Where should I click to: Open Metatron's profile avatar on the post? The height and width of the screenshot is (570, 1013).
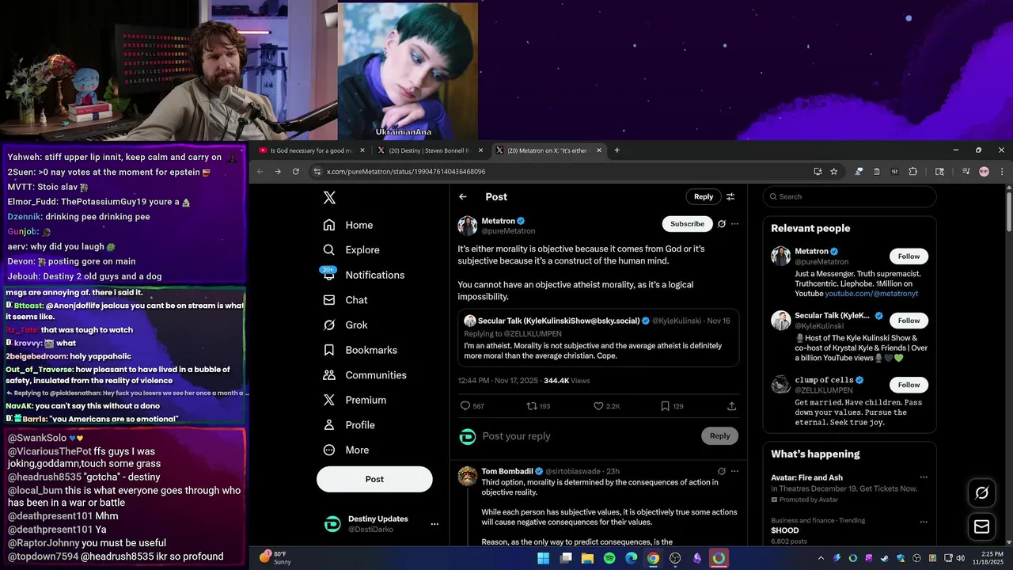(467, 225)
